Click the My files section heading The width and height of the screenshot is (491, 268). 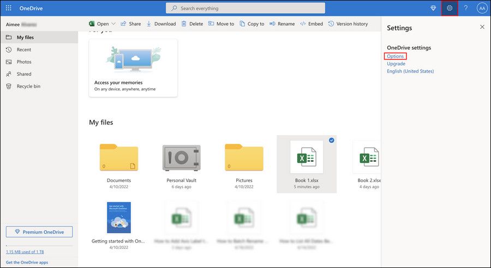(101, 122)
